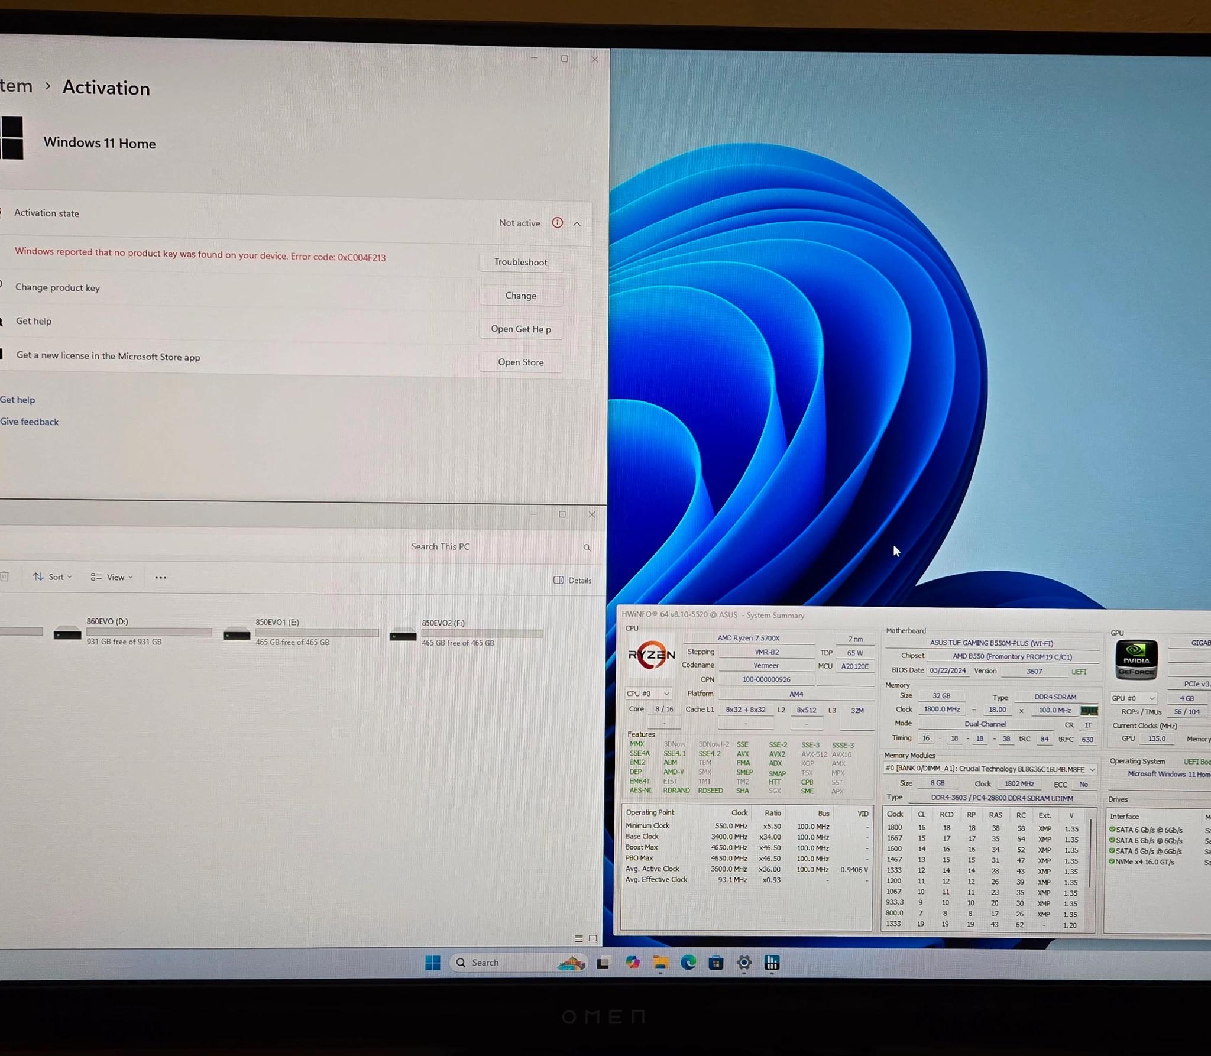This screenshot has width=1211, height=1056.
Task: Click the first SATA 6 Gb/s drive status icon
Action: (x=1112, y=830)
